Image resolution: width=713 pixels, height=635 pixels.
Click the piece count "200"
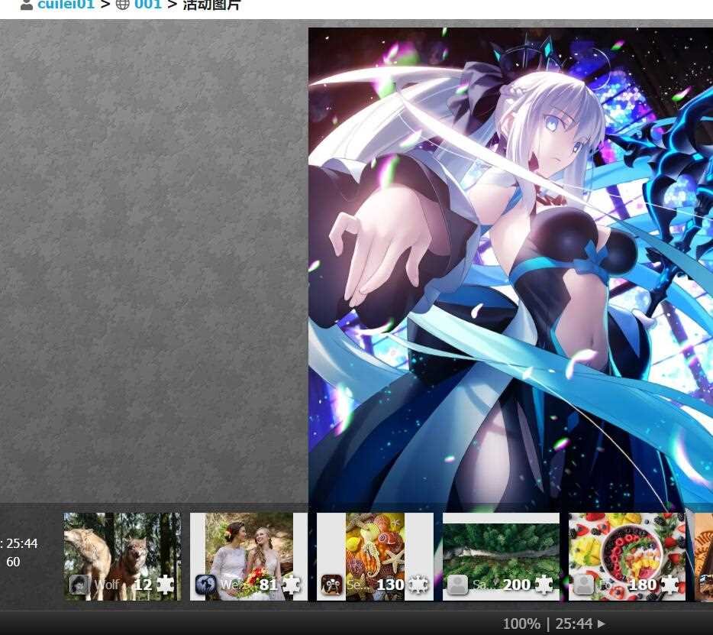[x=517, y=585]
